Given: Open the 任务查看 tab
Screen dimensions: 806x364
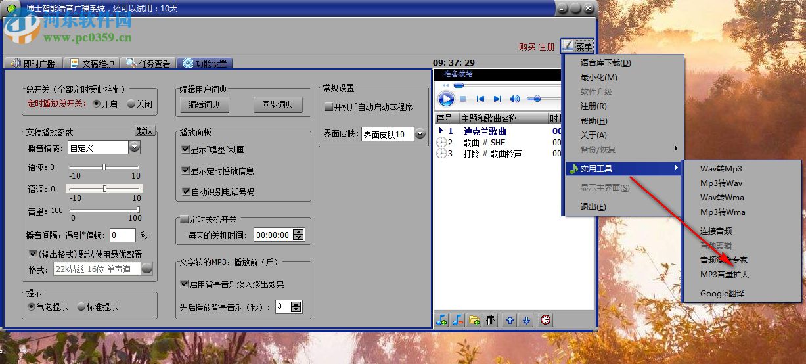Looking at the screenshot, I should (148, 64).
